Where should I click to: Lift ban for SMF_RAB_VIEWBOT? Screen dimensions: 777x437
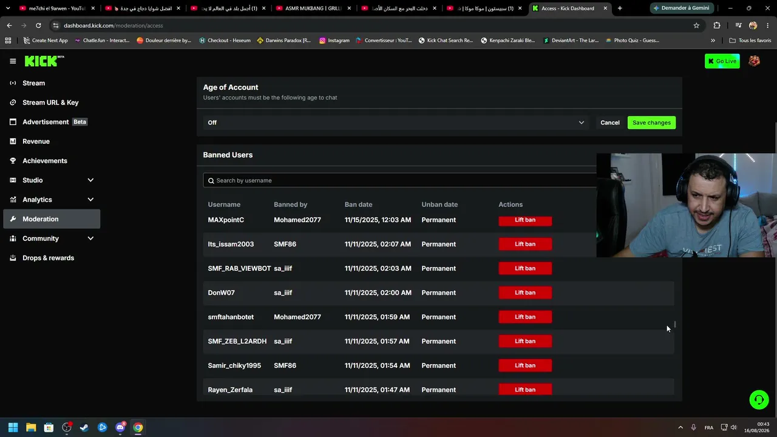(x=525, y=268)
